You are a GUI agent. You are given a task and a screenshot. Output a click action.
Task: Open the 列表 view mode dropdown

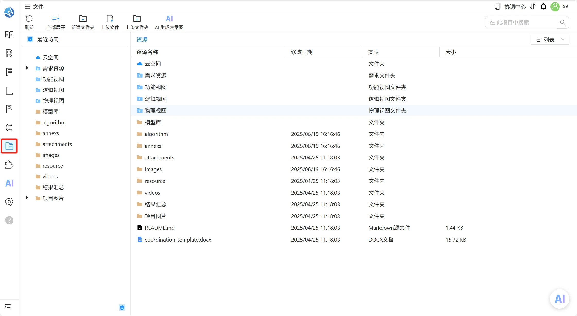550,39
